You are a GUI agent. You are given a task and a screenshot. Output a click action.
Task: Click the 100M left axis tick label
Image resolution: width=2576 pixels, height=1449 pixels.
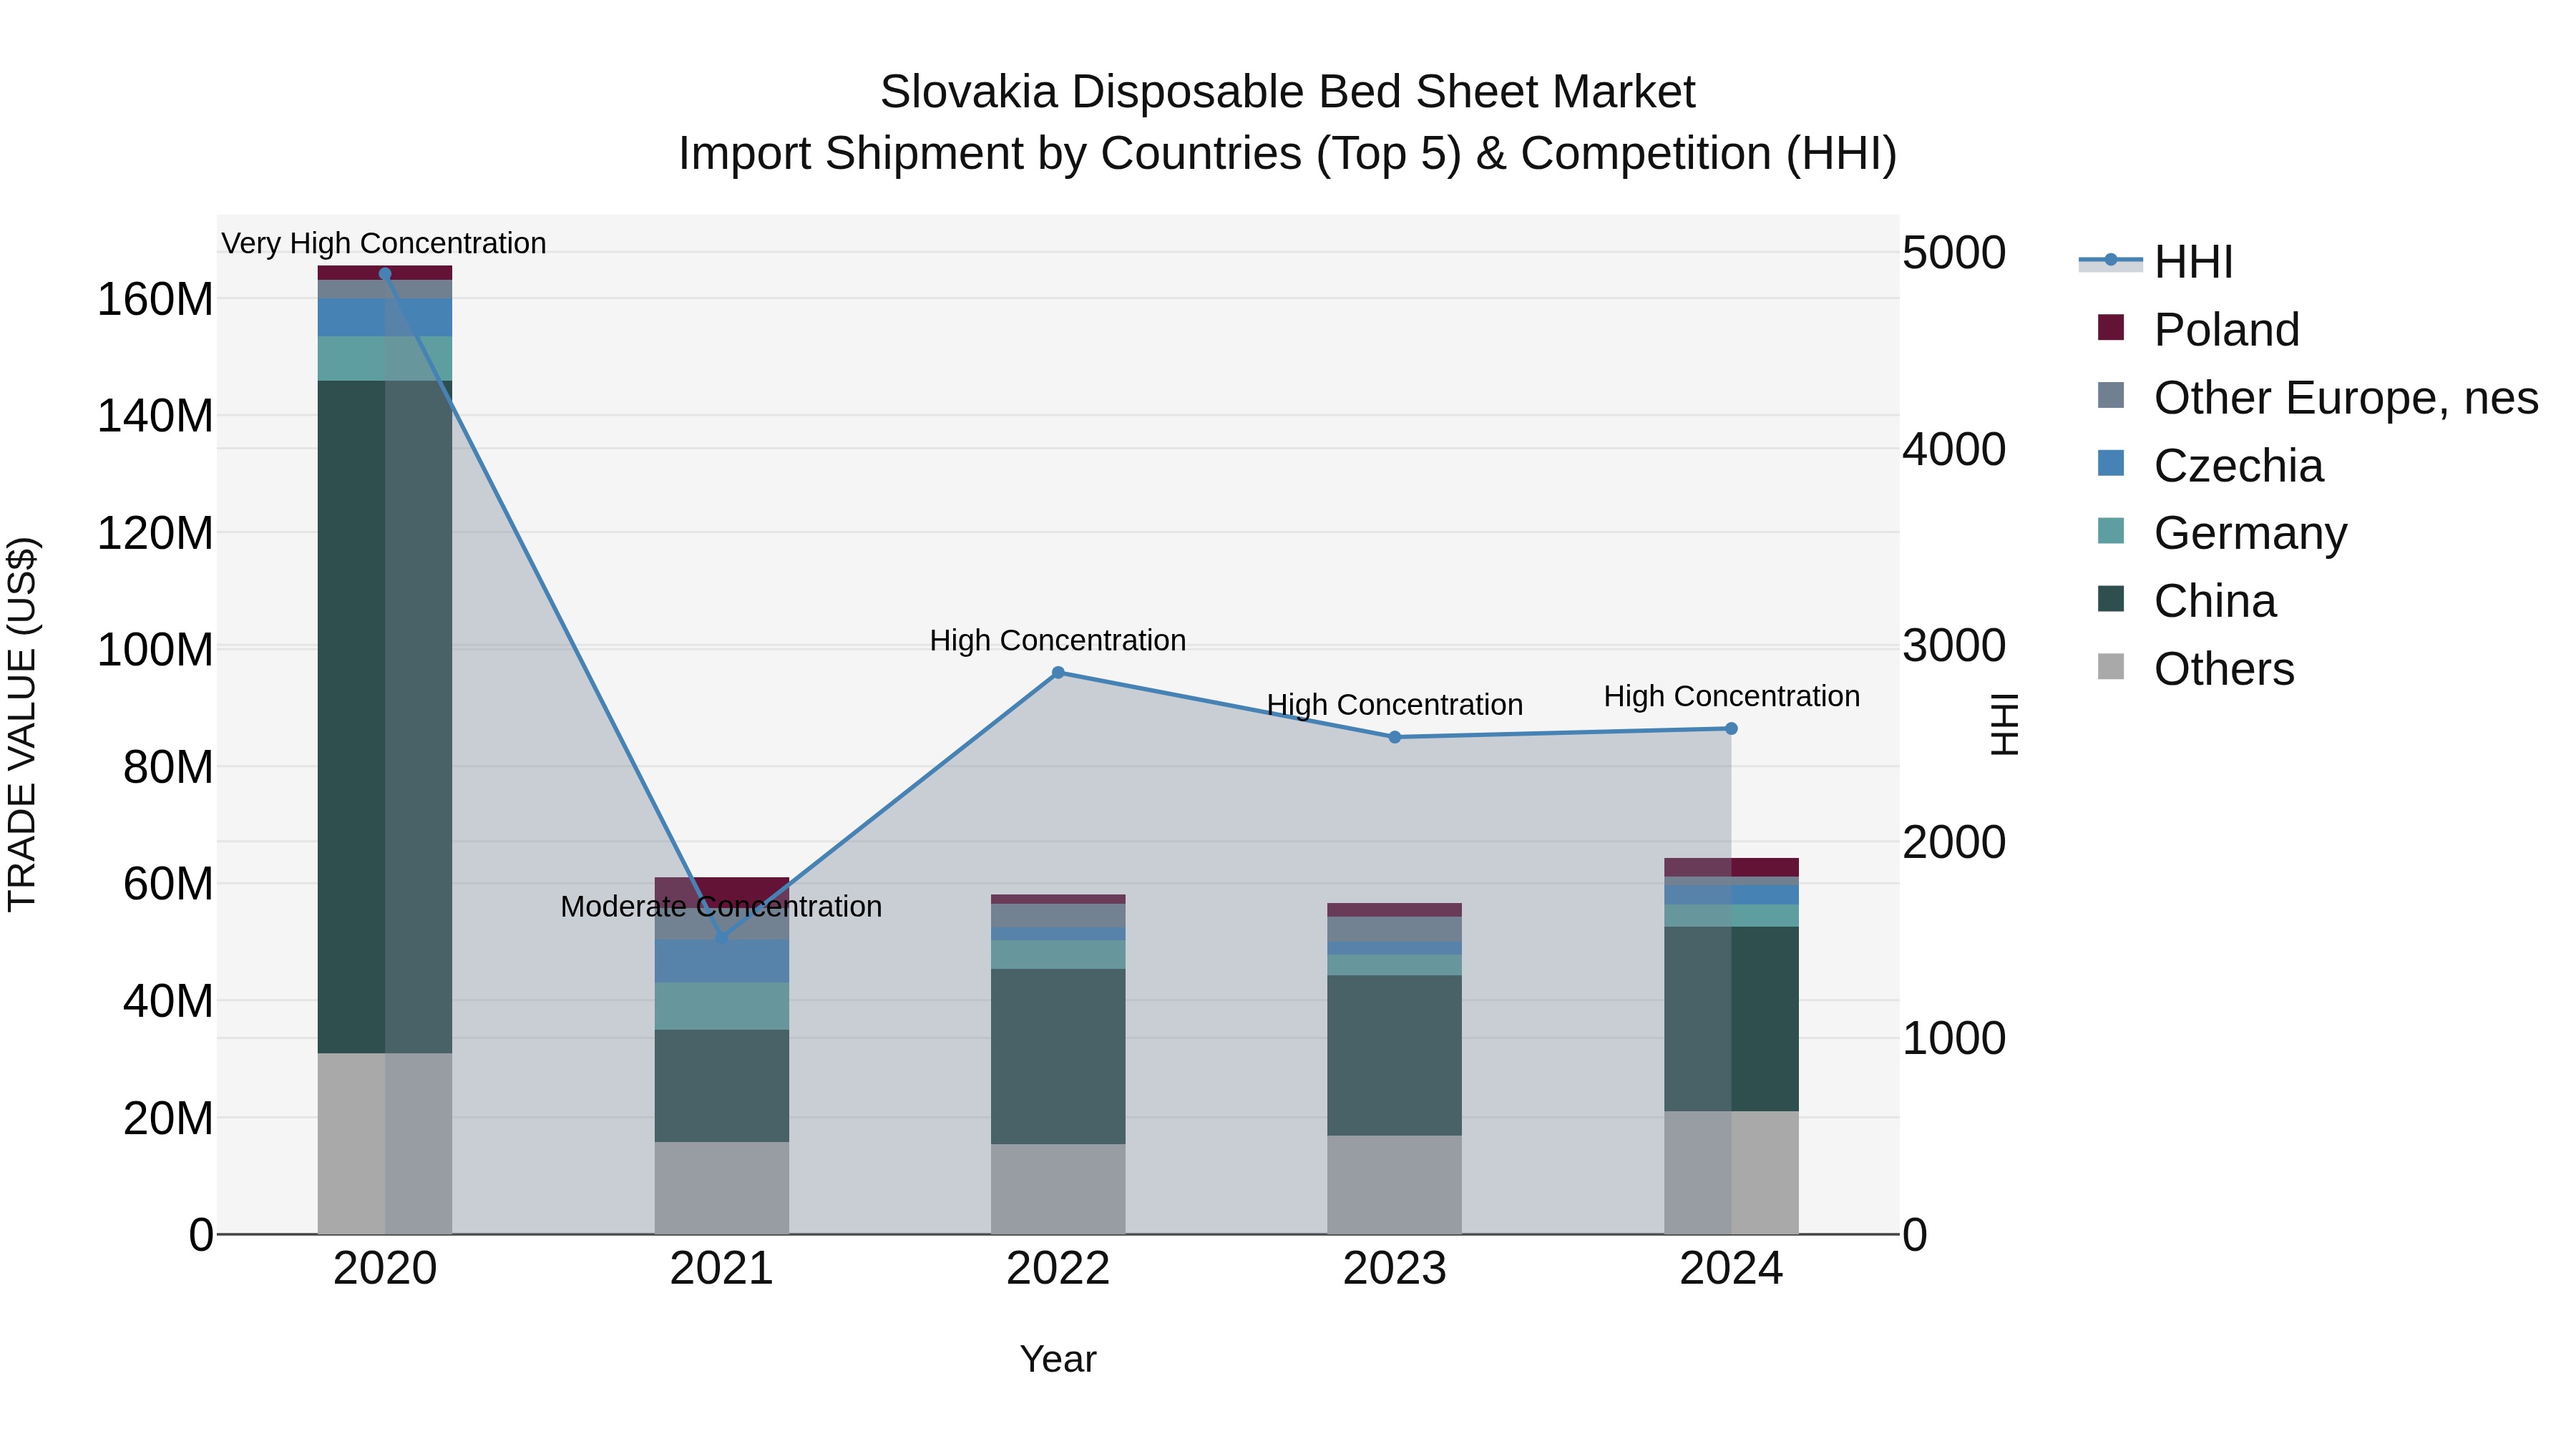[155, 650]
